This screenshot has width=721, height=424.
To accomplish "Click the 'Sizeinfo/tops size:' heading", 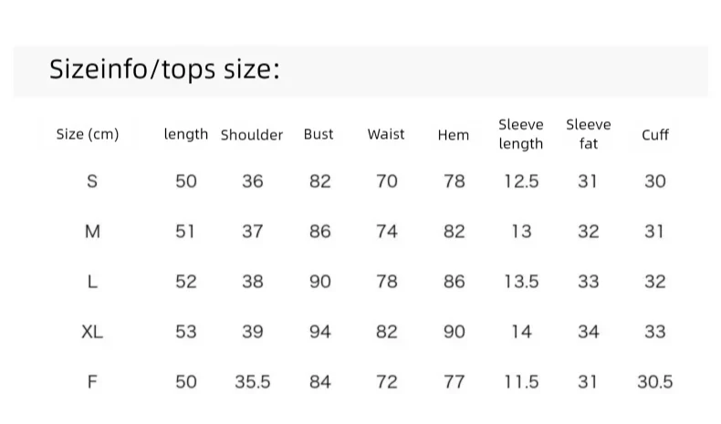I will (x=164, y=70).
